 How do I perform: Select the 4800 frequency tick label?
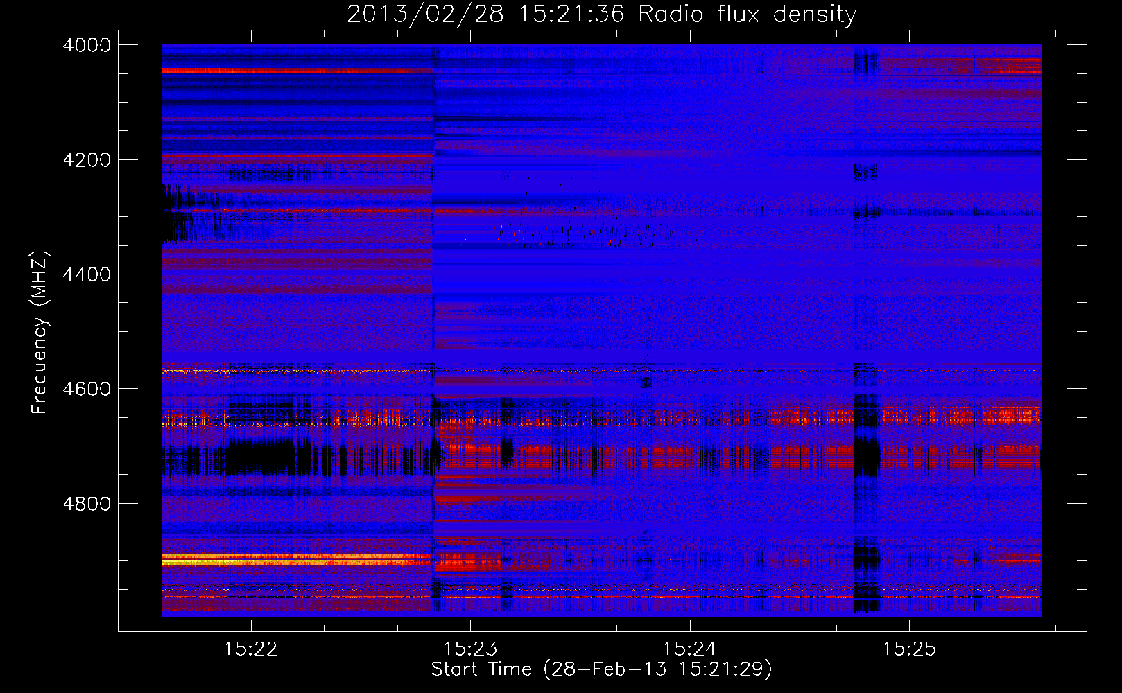(87, 504)
